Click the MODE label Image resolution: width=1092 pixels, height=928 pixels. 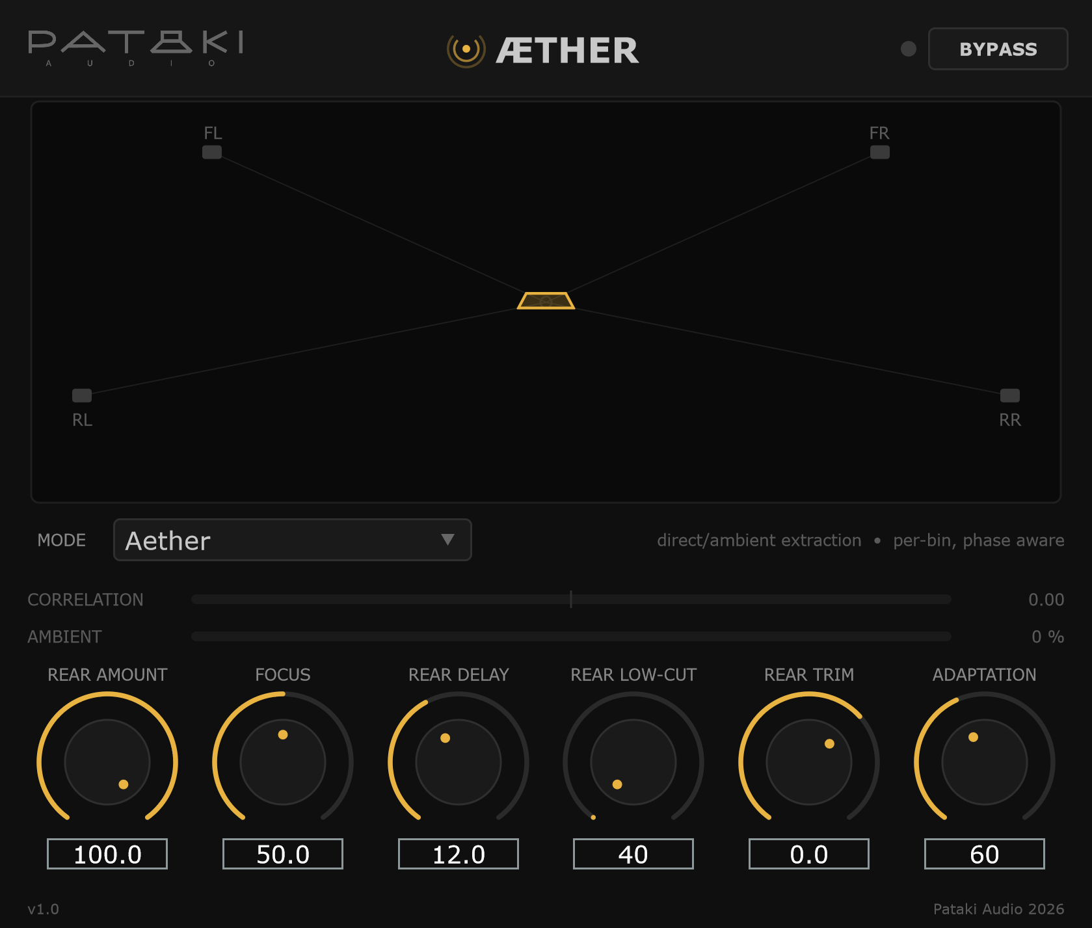coord(62,540)
